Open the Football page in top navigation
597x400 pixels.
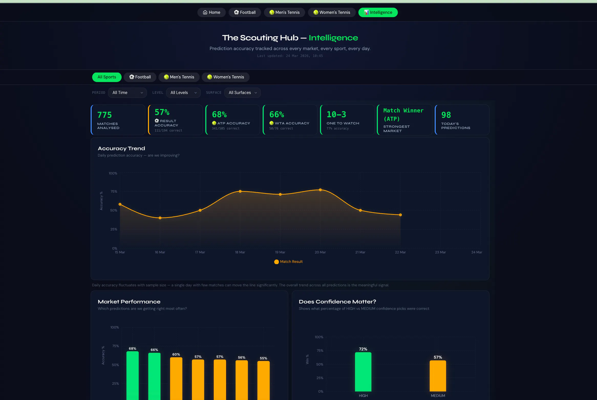click(245, 12)
